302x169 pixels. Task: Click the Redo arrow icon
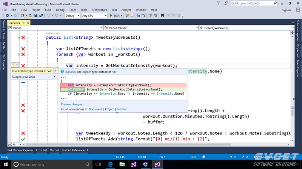[56, 15]
